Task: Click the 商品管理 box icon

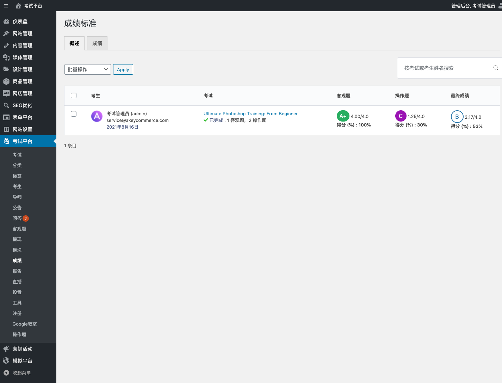Action: [x=6, y=81]
